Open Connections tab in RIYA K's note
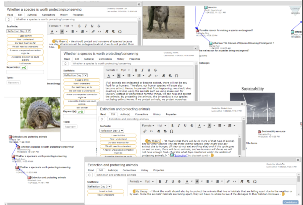The image size is (303, 205). coord(105,59)
